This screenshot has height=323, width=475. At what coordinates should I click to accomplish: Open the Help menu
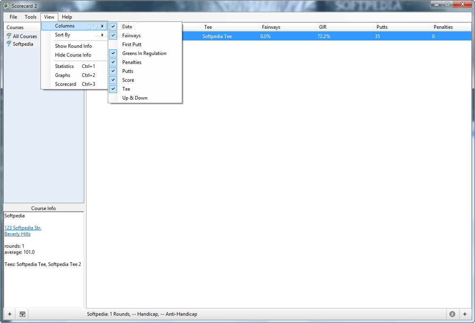pos(67,17)
